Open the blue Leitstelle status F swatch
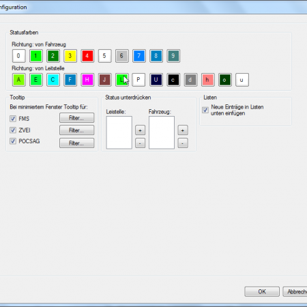Image resolution: width=307 pixels, height=307 pixels. click(x=70, y=80)
